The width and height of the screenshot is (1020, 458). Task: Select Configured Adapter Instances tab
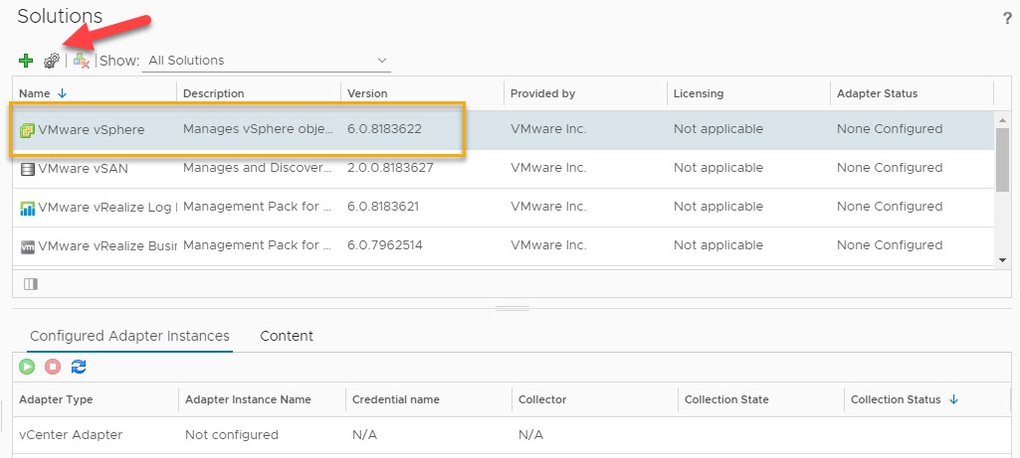pyautogui.click(x=129, y=336)
